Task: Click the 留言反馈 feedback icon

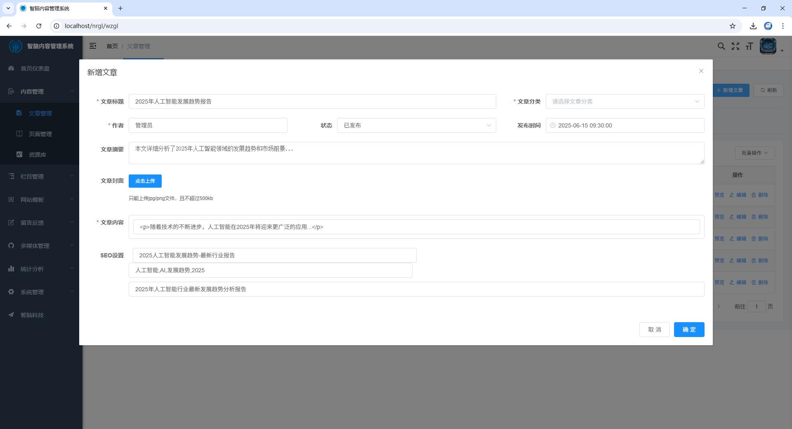Action: click(x=11, y=222)
